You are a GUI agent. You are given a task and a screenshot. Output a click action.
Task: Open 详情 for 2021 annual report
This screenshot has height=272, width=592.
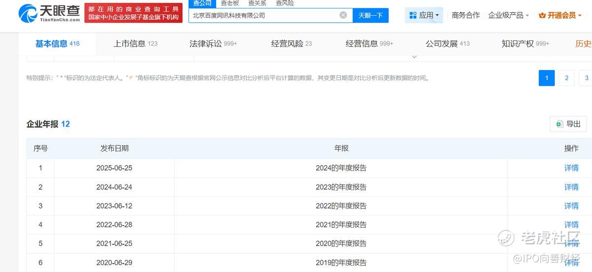571,225
